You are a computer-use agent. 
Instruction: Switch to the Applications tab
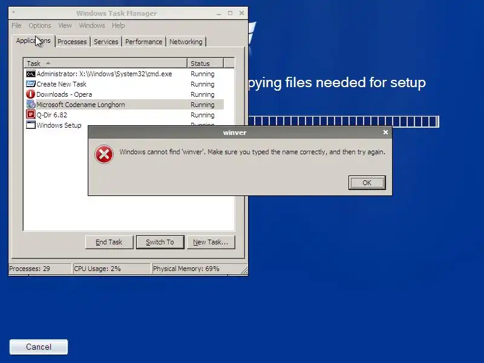(x=33, y=41)
